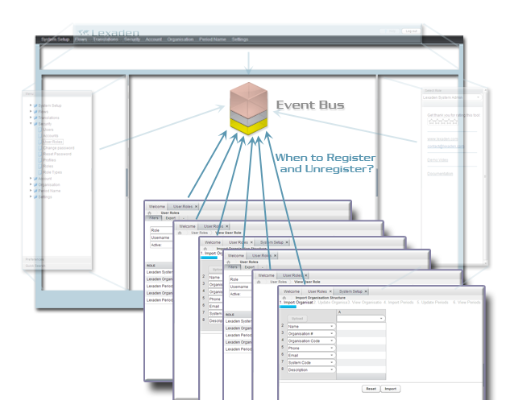Expand the Organisation tree node
The width and height of the screenshot is (506, 400).
click(31, 184)
